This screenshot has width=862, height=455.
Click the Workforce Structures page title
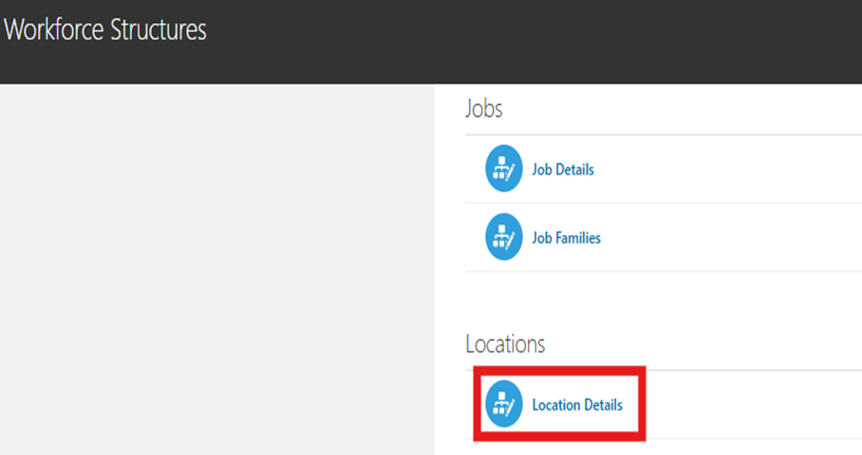(x=105, y=29)
